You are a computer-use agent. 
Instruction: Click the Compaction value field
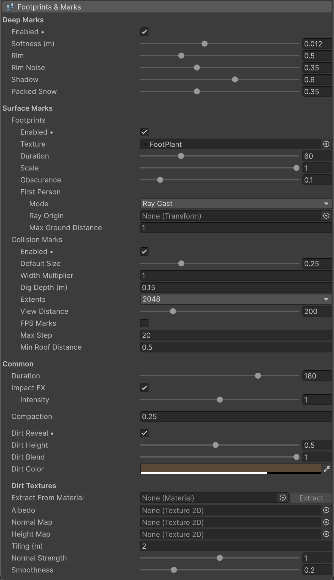236,416
